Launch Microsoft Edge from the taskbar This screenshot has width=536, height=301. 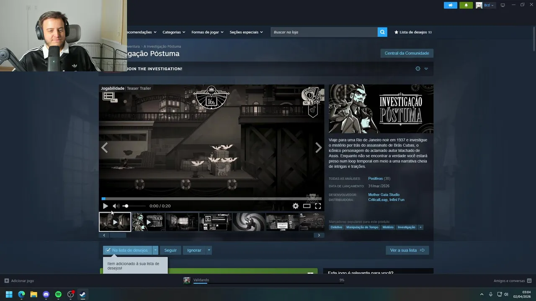pos(21,294)
